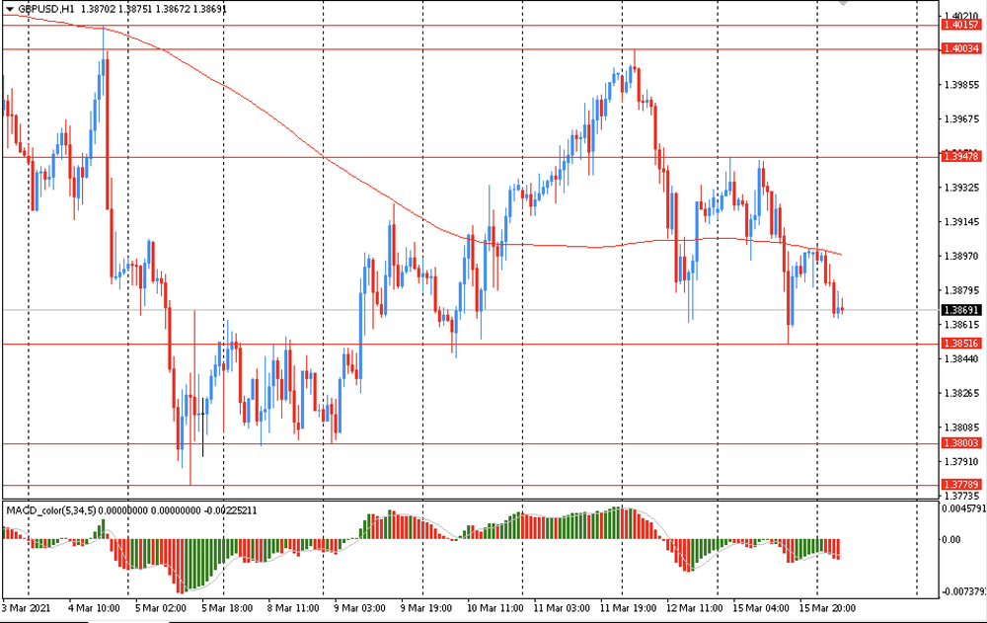Click the 1.38085 price scale value
Image resolution: width=987 pixels, height=623 pixels.
[x=962, y=428]
